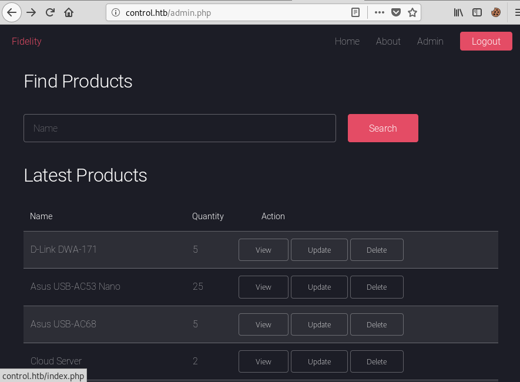View the D-Link DWA-171 product
The image size is (520, 382).
coord(263,250)
